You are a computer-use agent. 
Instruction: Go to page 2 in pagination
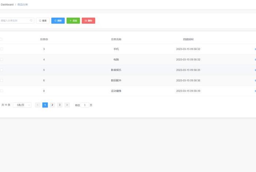tap(52, 105)
